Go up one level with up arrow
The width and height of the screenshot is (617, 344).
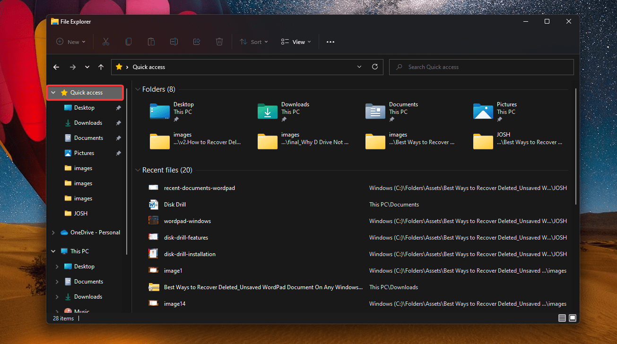point(101,67)
